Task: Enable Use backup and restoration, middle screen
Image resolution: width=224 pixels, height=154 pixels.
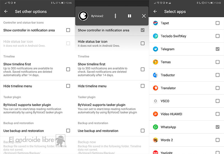Action: click(x=143, y=131)
